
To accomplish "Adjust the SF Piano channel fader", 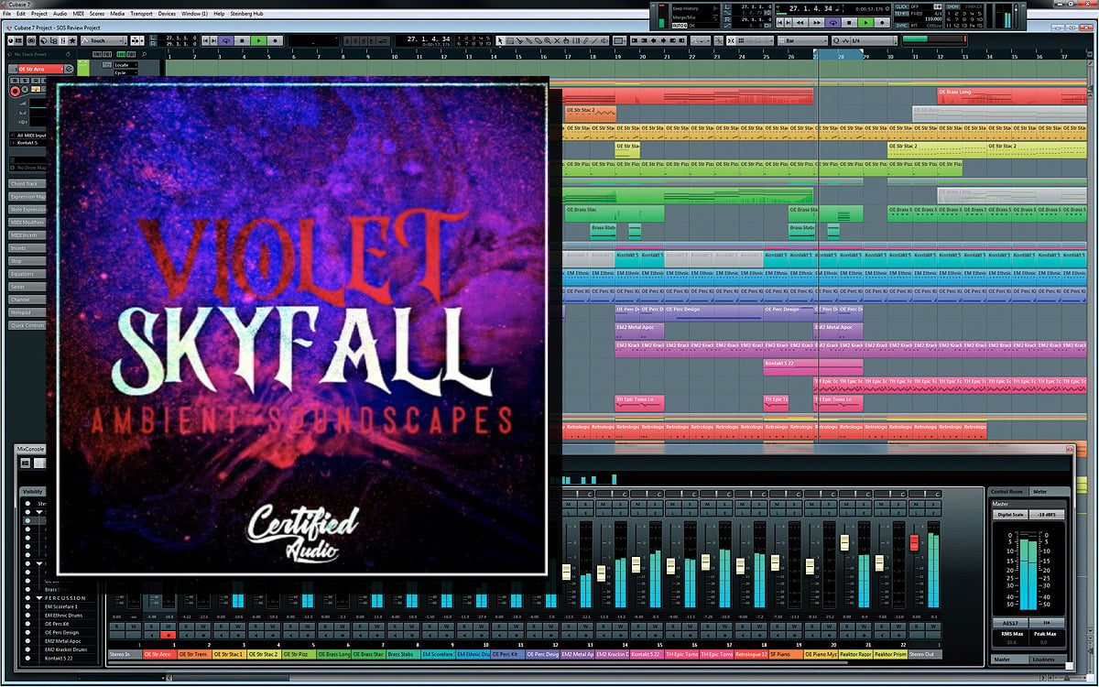I will click(x=775, y=562).
